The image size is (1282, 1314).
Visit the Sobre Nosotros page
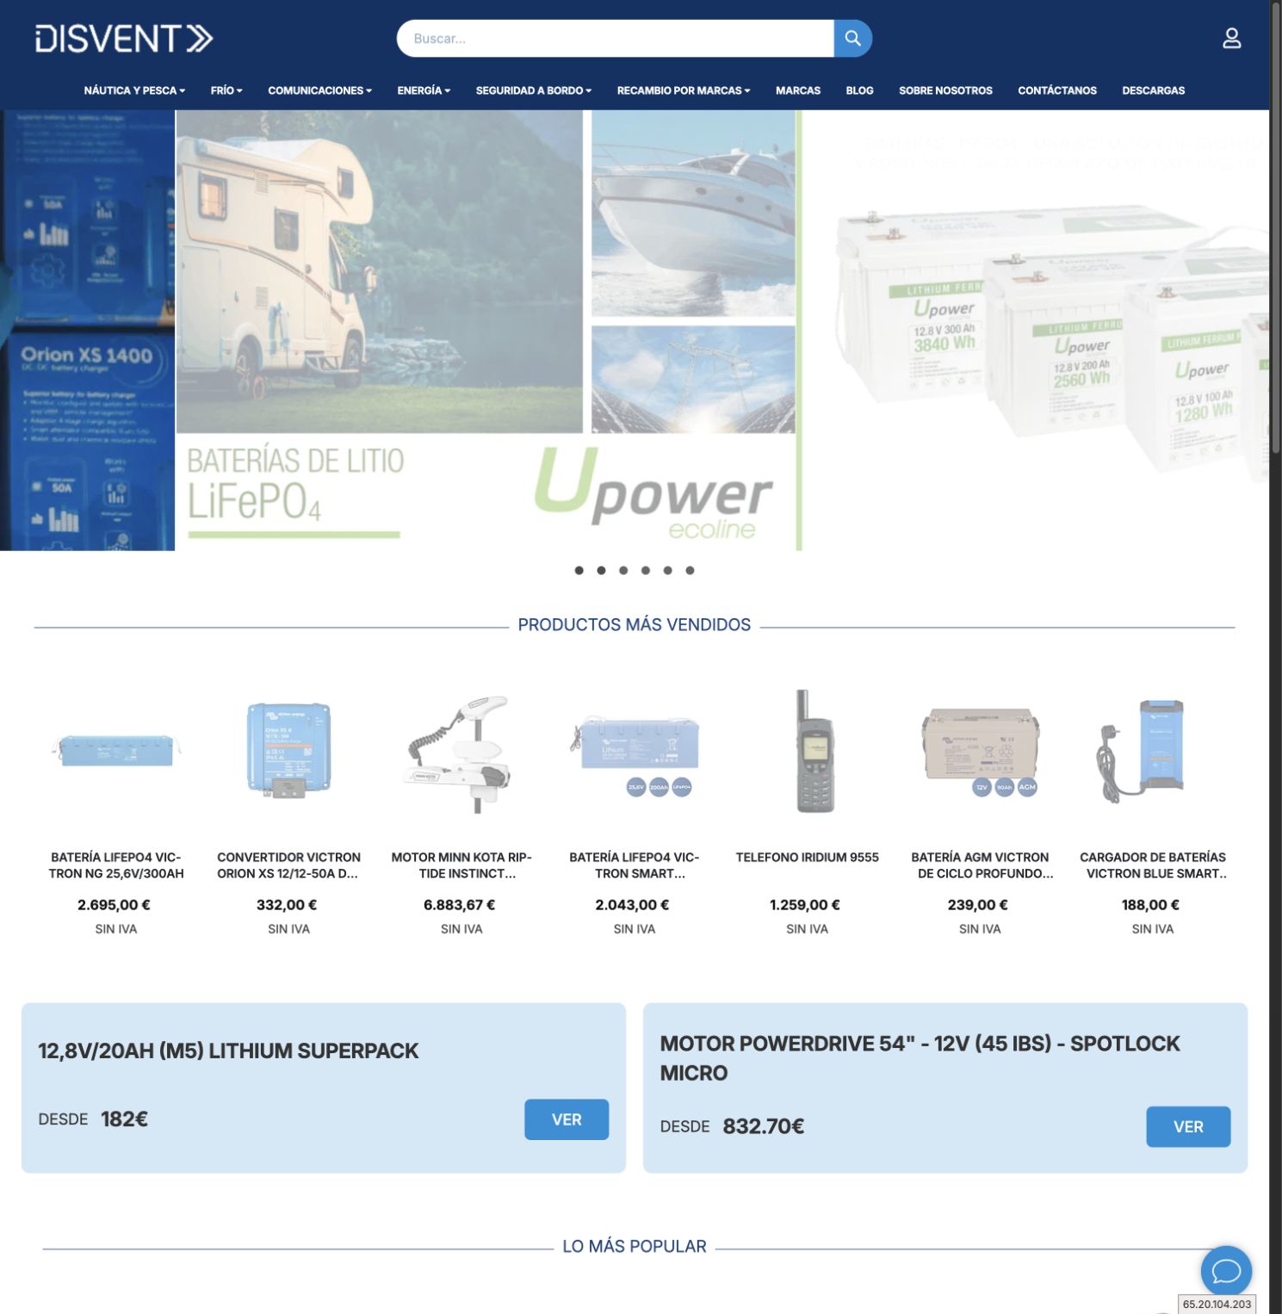pos(945,90)
